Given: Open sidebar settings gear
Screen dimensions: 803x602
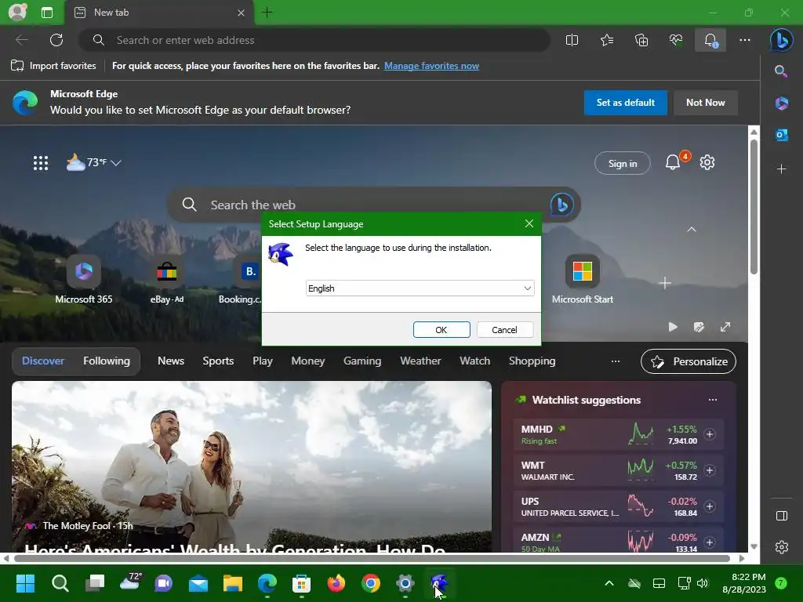Looking at the screenshot, I should tap(782, 547).
